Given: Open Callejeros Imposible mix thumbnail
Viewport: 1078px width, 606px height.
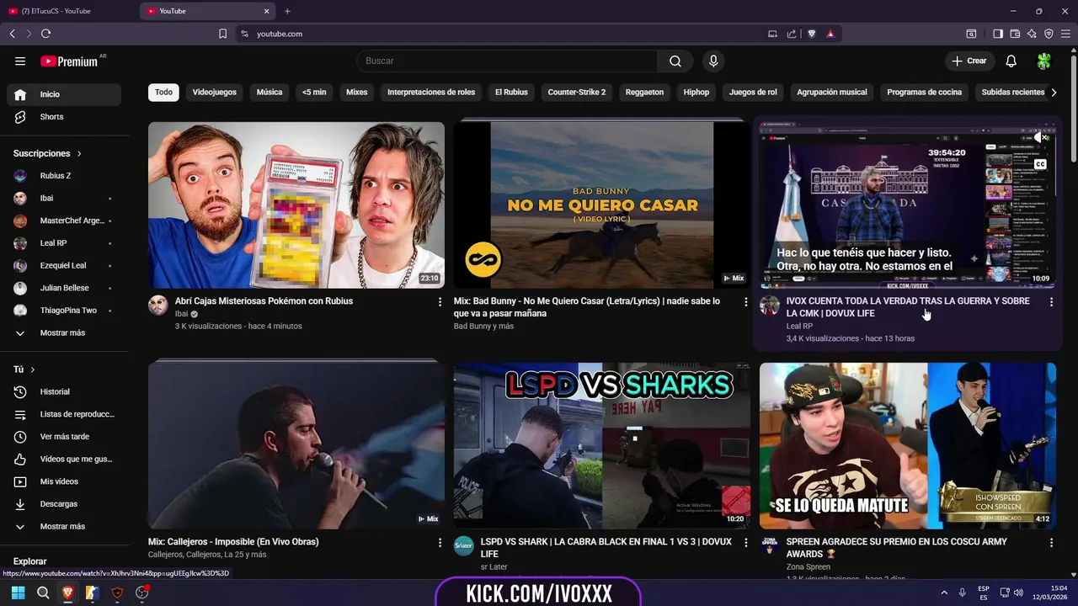Looking at the screenshot, I should pyautogui.click(x=296, y=445).
